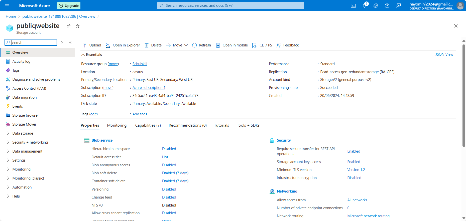Open Diagnose and solve problems

coord(38,79)
